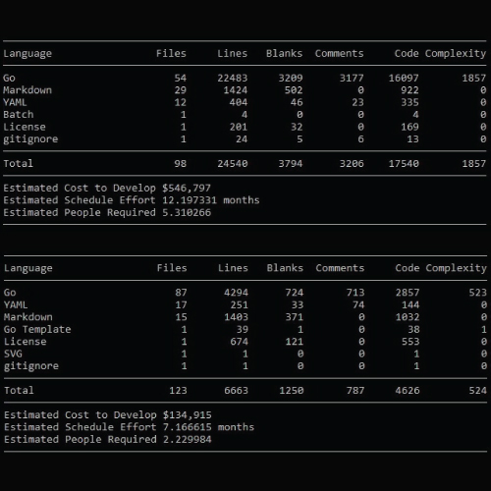Select the schedule effort 12.197331 months

[x=211, y=200]
